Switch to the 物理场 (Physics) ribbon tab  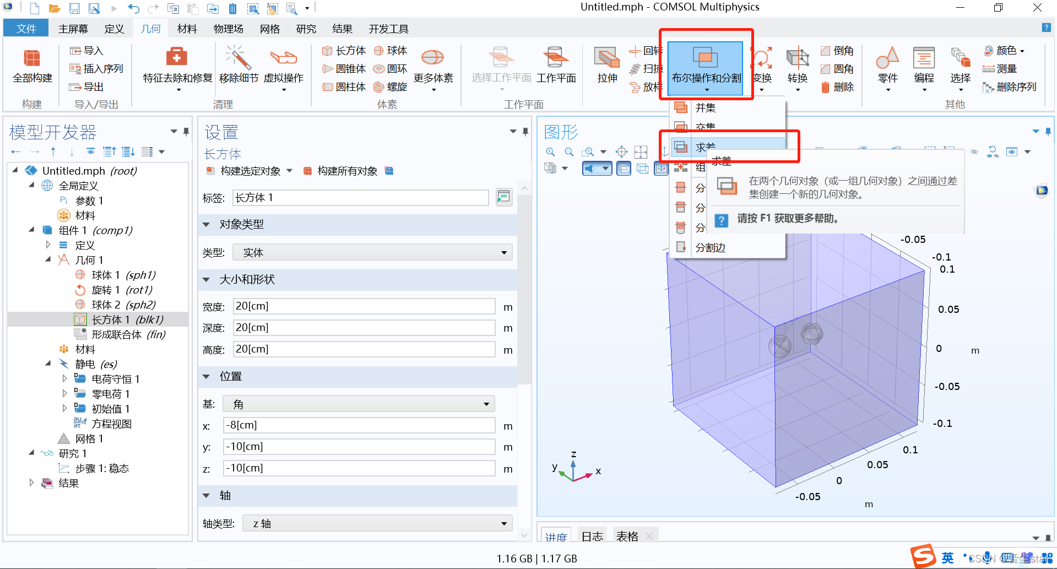pyautogui.click(x=228, y=29)
